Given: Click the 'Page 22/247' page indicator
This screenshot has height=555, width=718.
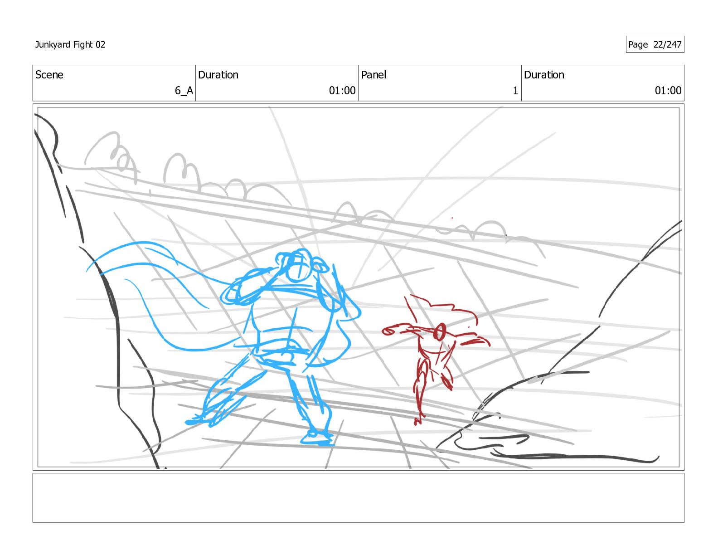Looking at the screenshot, I should point(655,44).
